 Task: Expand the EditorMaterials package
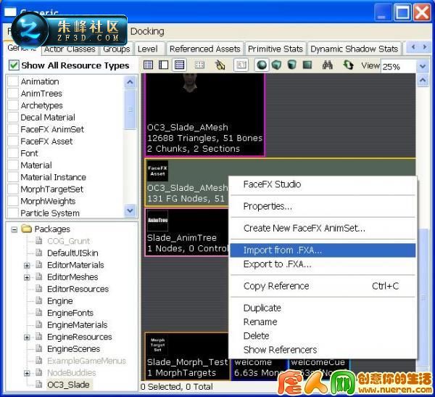pos(27,266)
